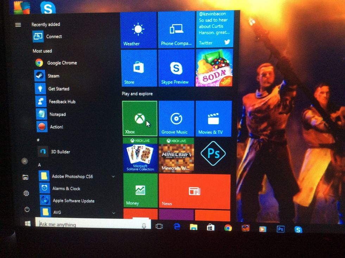Open the Movies & TV tile

point(213,118)
